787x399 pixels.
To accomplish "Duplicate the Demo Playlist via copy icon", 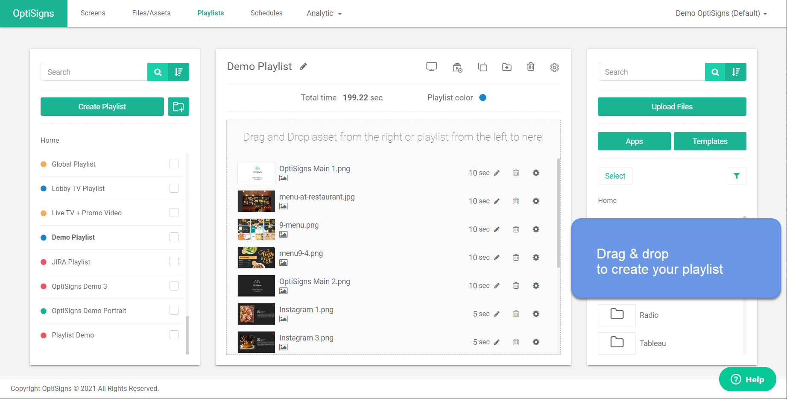I will click(x=483, y=67).
